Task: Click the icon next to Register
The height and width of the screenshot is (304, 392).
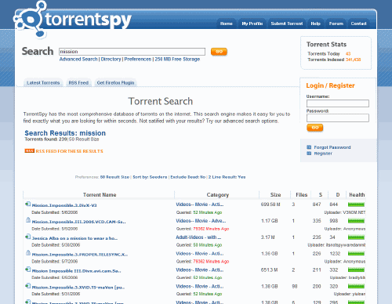Action: [309, 154]
